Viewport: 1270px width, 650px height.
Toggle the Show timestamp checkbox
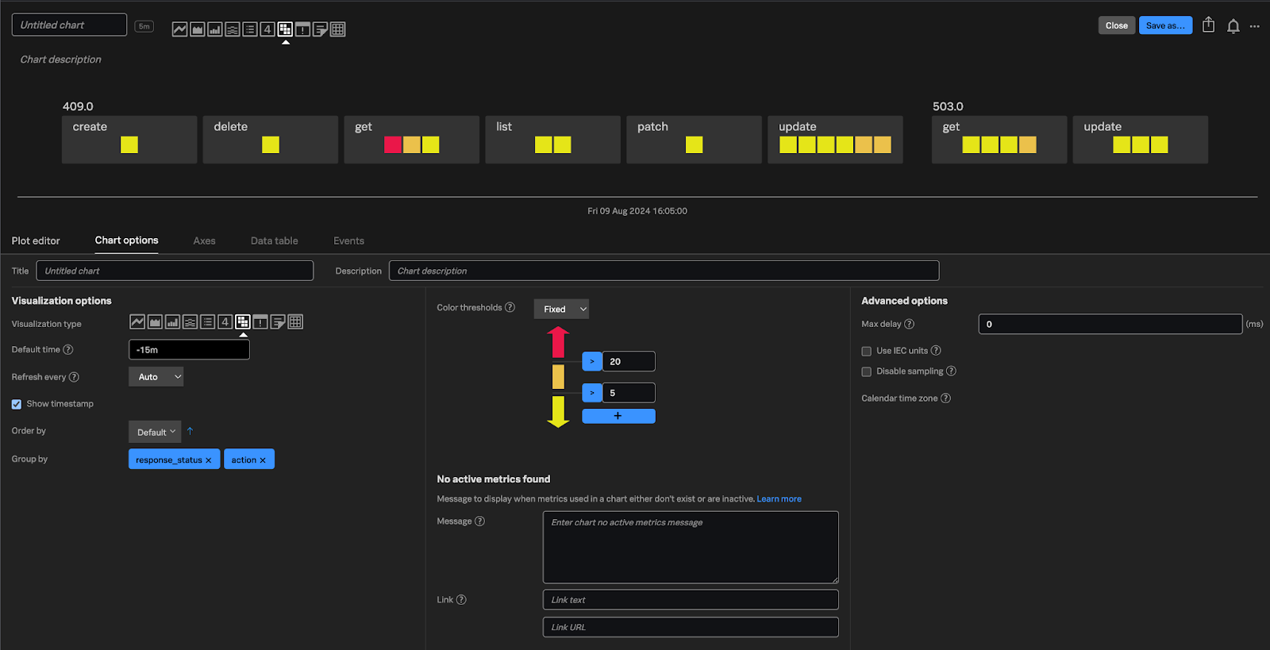[x=17, y=404]
